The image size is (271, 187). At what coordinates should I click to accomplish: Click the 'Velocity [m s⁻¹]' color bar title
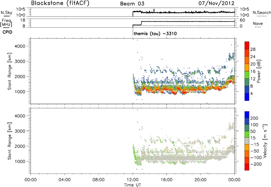(x=265, y=141)
